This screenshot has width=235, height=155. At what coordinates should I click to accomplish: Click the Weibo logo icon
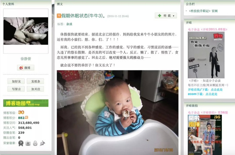[21, 68]
